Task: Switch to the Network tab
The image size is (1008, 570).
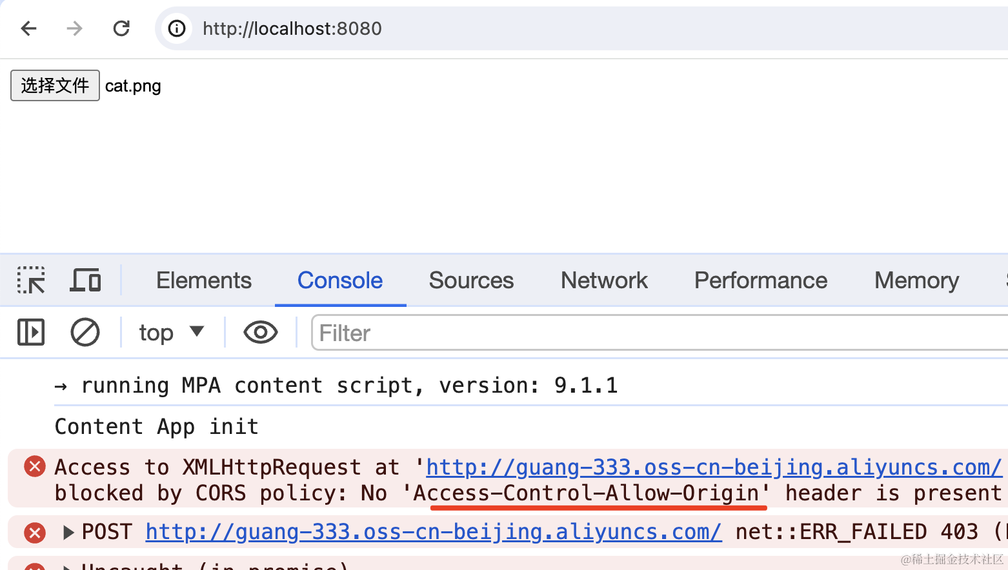Action: [604, 280]
